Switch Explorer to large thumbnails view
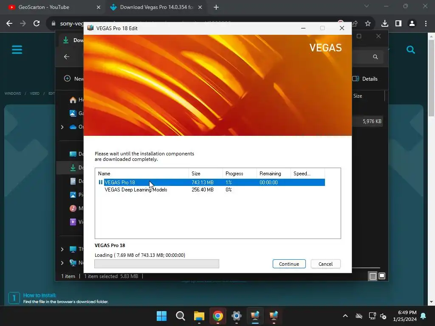Viewport: 435px width, 326px height. click(x=382, y=276)
